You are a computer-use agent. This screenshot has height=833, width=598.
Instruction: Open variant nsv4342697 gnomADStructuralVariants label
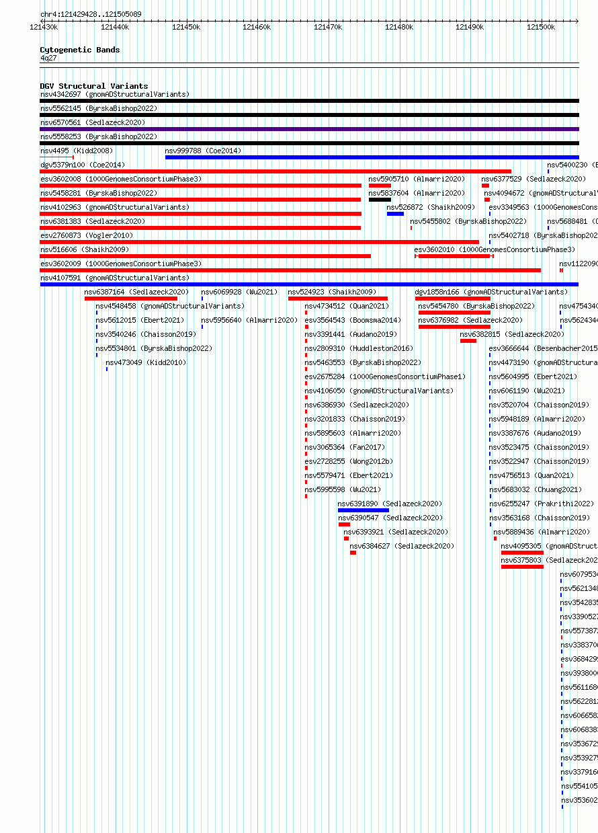coord(115,94)
